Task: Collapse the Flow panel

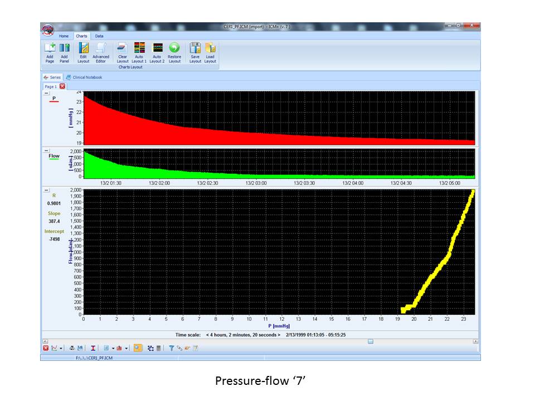Action: pyautogui.click(x=46, y=151)
